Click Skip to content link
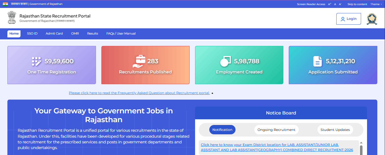The width and height of the screenshot is (385, 155). click(357, 4)
